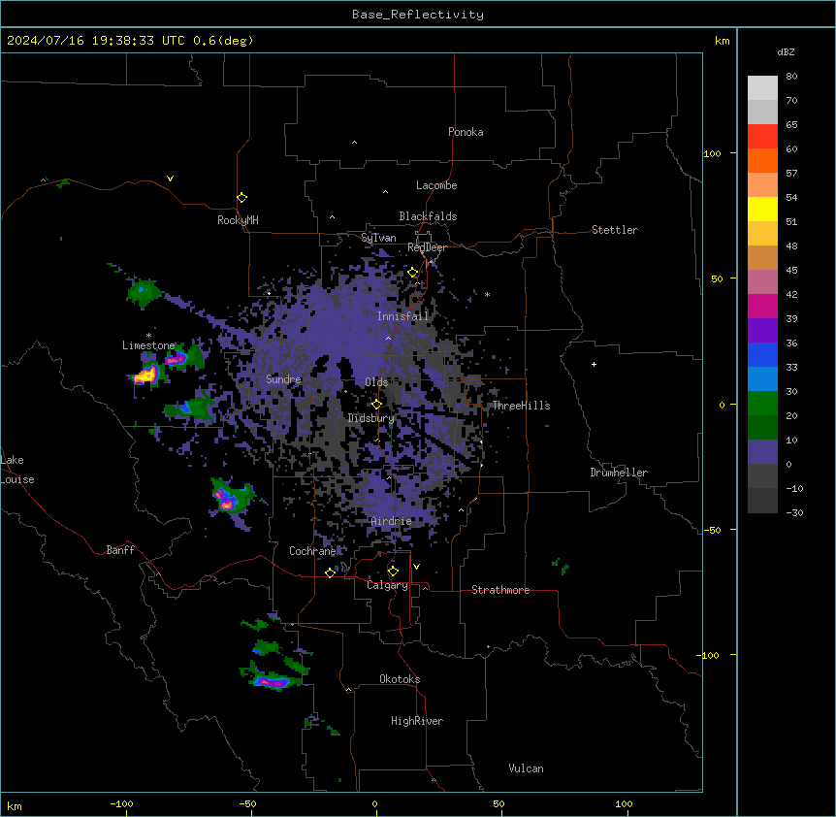Select the Blackfalds label on the map
836x817 pixels.
click(x=428, y=216)
